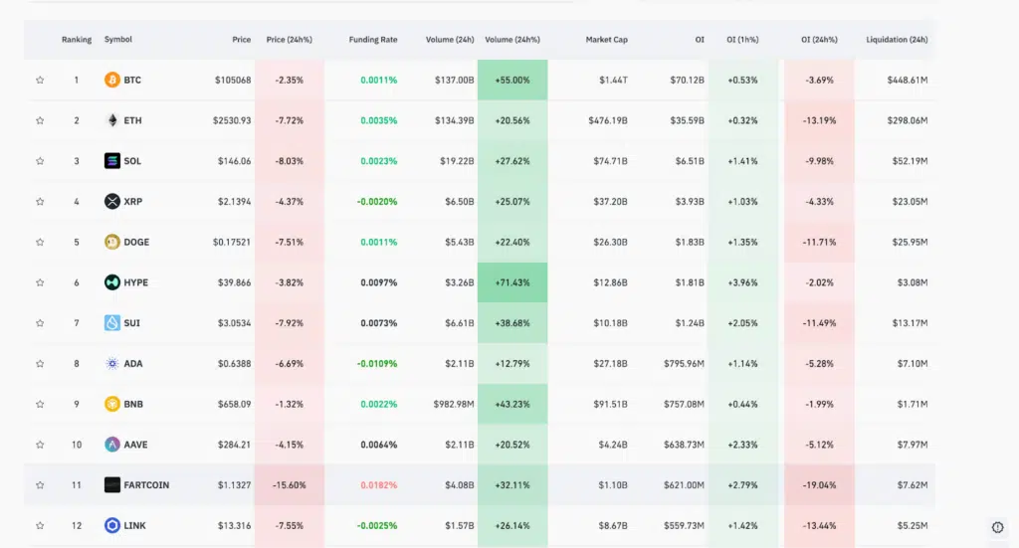Click the round floating button at bottom right
Viewport: 1019px width, 548px height.
[998, 527]
